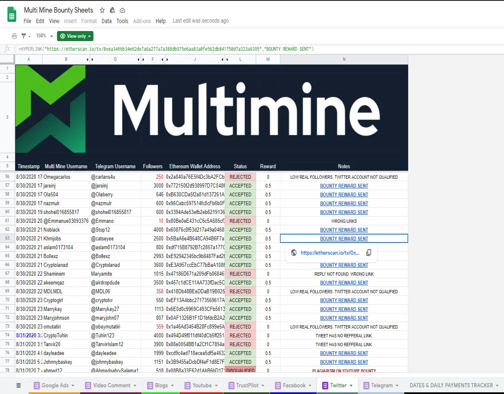Open the File menu

27,21
